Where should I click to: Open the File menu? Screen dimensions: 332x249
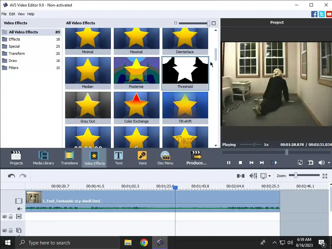click(4, 14)
